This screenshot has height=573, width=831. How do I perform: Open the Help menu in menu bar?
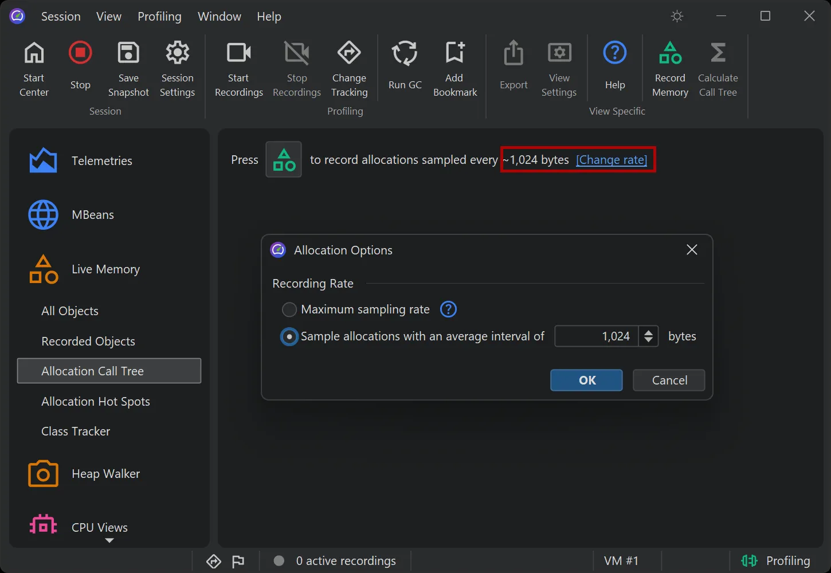(269, 16)
